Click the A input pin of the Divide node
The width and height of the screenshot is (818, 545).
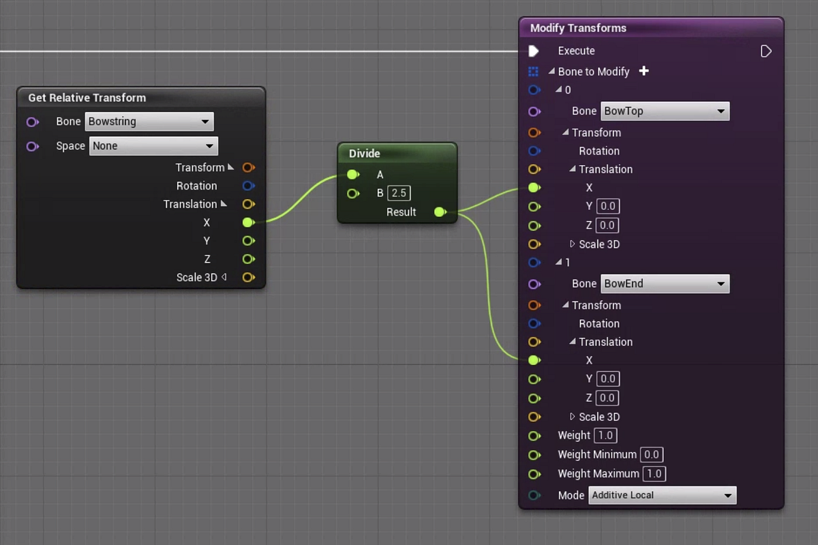click(x=353, y=174)
